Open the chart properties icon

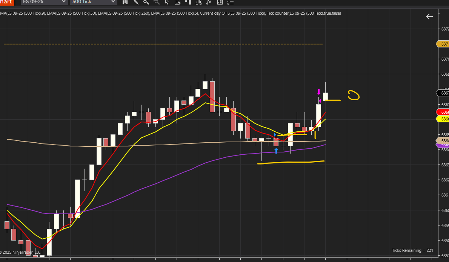pyautogui.click(x=220, y=2)
